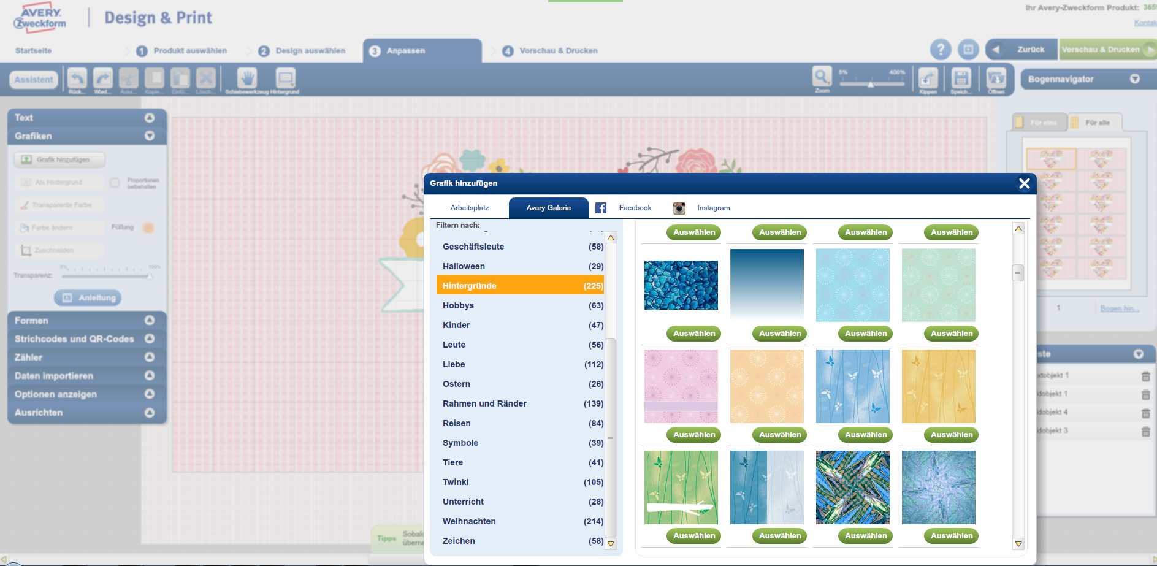Click the Speichern disk icon
1157x566 pixels.
960,78
